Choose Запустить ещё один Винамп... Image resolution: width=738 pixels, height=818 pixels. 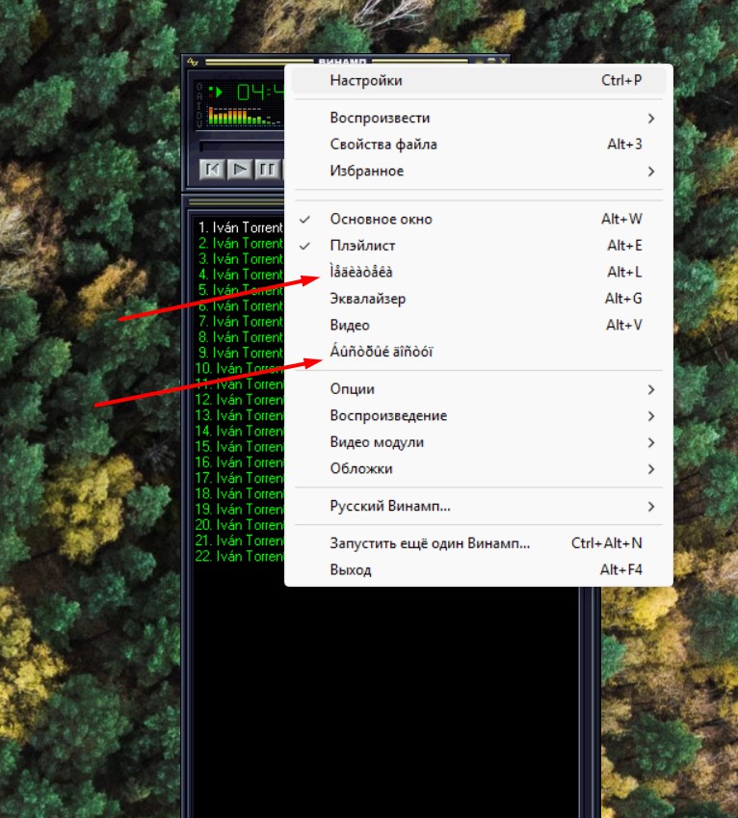[x=478, y=543]
